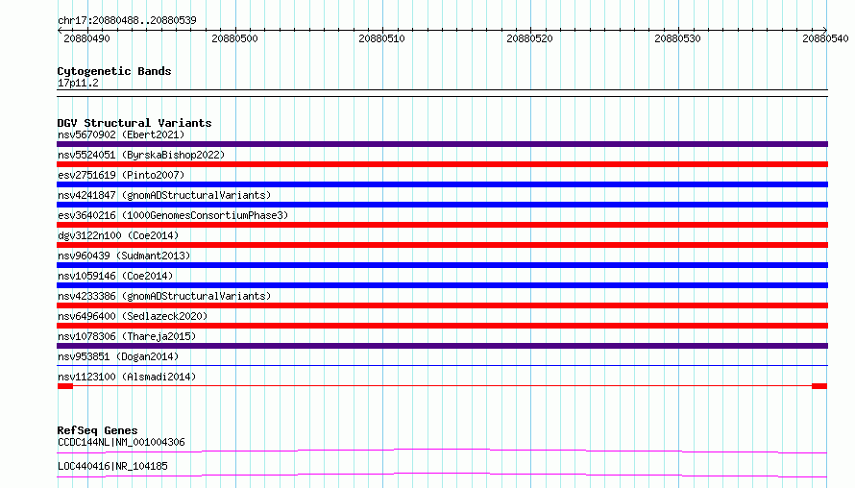Click the blue bar under esv2751619
The height and width of the screenshot is (488, 855).
(x=442, y=184)
